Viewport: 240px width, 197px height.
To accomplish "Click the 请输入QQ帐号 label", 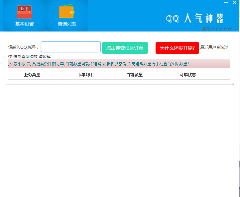I will pos(23,47).
